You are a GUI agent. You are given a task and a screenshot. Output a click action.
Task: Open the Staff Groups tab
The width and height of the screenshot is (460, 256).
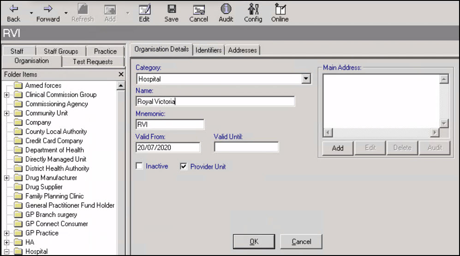(61, 51)
